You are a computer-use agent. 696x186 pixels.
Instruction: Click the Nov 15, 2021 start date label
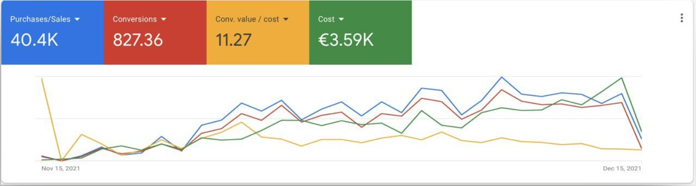[x=61, y=168]
